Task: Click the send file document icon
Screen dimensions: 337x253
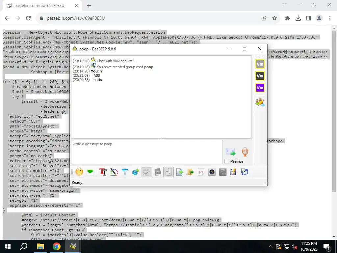Action: (179, 172)
